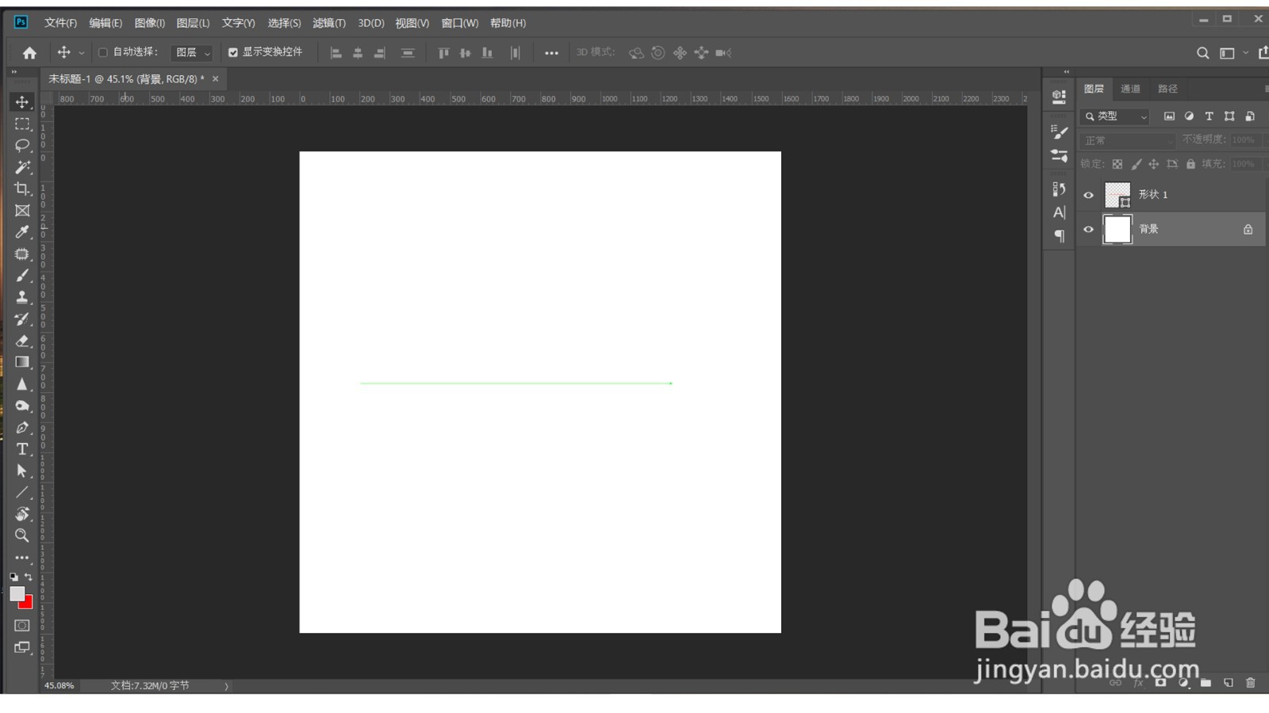This screenshot has width=1269, height=713.
Task: Toggle the type layer filter icon
Action: tap(1209, 116)
